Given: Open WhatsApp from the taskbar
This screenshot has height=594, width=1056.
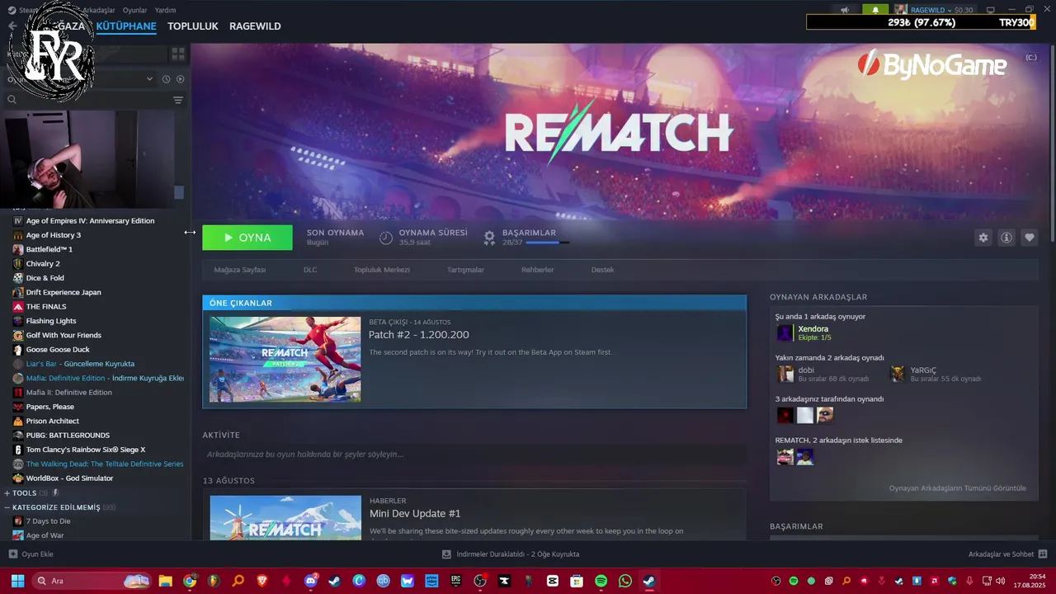Looking at the screenshot, I should (625, 581).
